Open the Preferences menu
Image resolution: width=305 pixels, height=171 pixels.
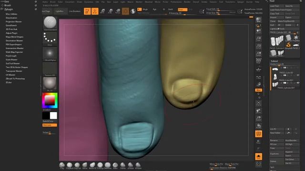point(176,2)
